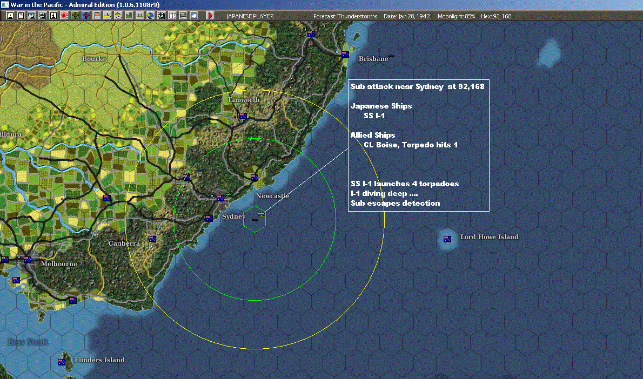Click the globe toolbar icon
The width and height of the screenshot is (643, 379).
coord(151,16)
